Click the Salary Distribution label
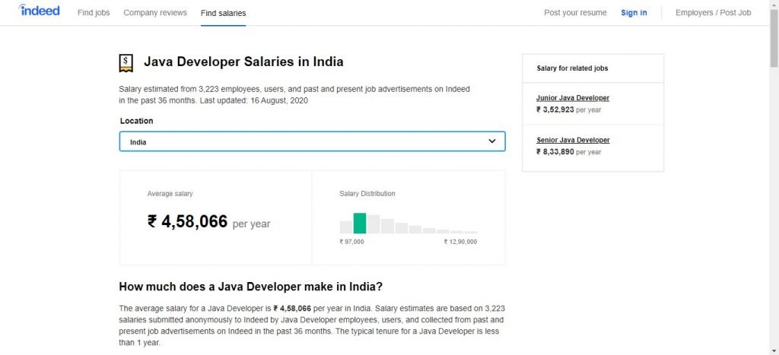 367,194
